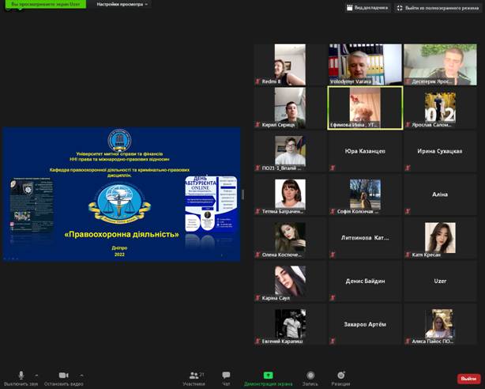The width and height of the screenshot is (485, 389).
Task: Open the Chat bubble icon
Action: coord(226,375)
